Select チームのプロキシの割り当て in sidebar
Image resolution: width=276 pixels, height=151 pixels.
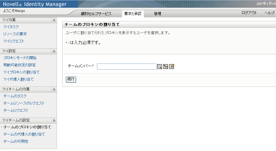click(x=27, y=127)
